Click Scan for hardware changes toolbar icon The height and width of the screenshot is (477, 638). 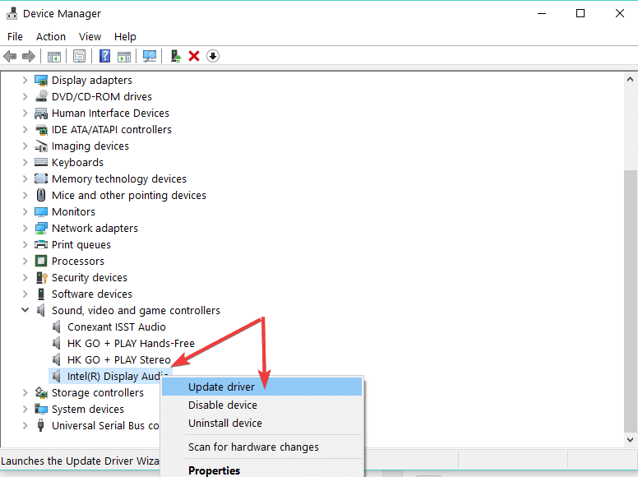pyautogui.click(x=150, y=56)
